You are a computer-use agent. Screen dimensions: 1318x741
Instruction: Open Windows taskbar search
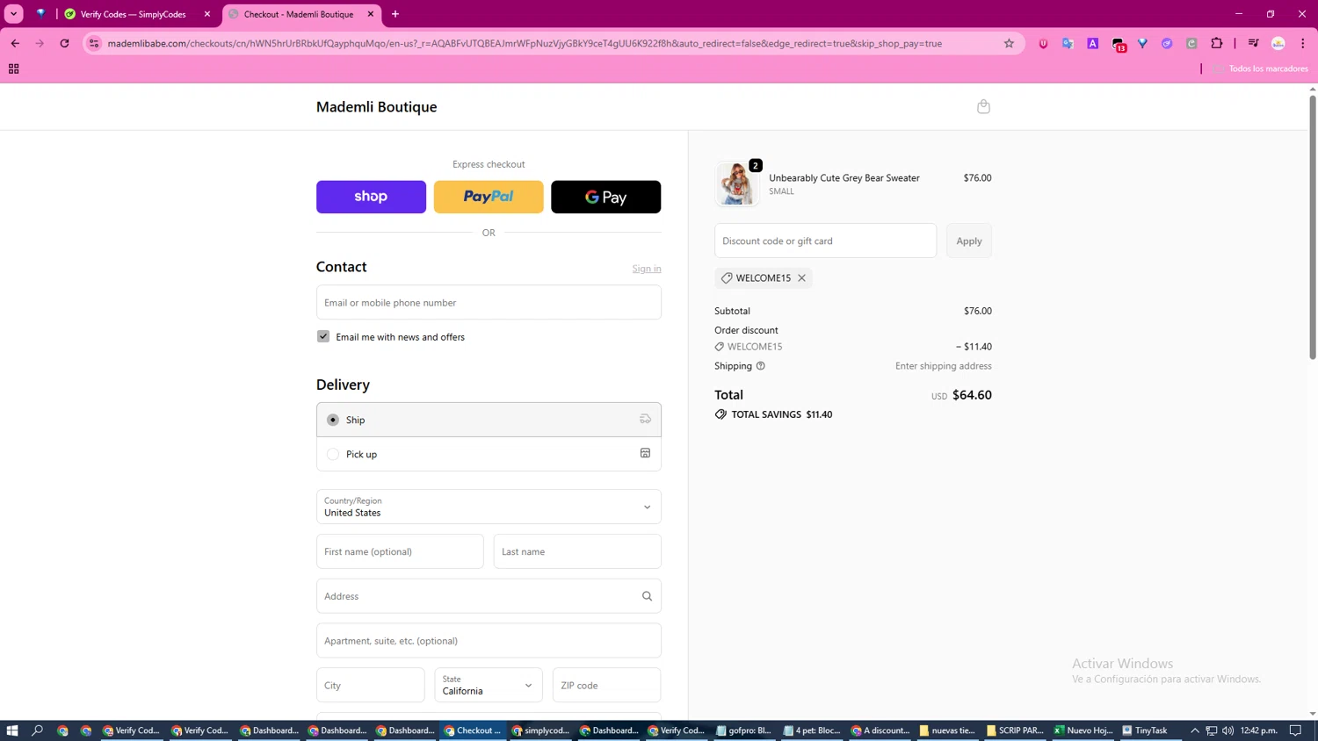37,730
